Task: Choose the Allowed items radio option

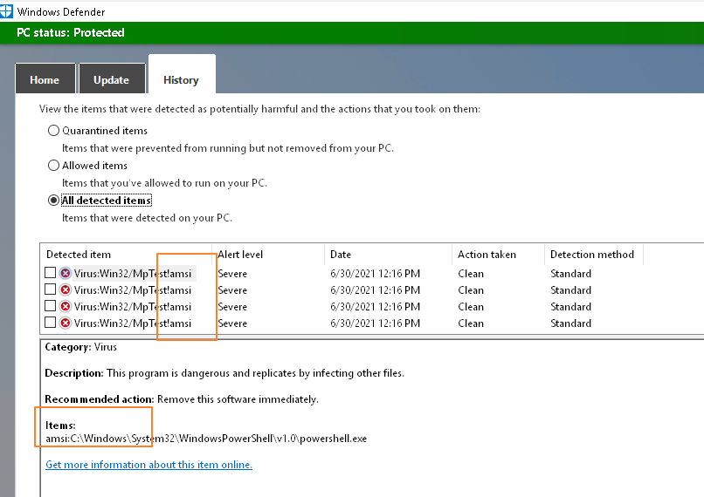Action: 53,166
